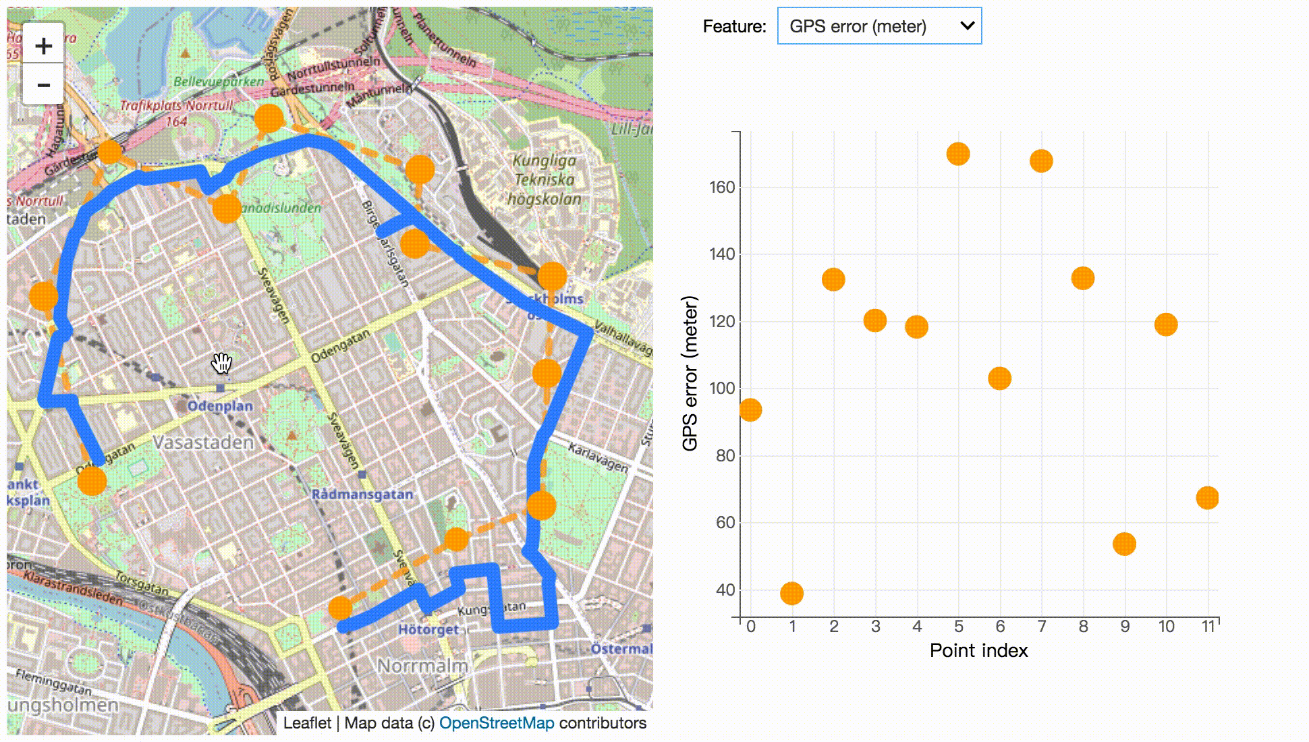1309x742 pixels.
Task: Click the Leaflet attribution link
Action: click(x=307, y=723)
